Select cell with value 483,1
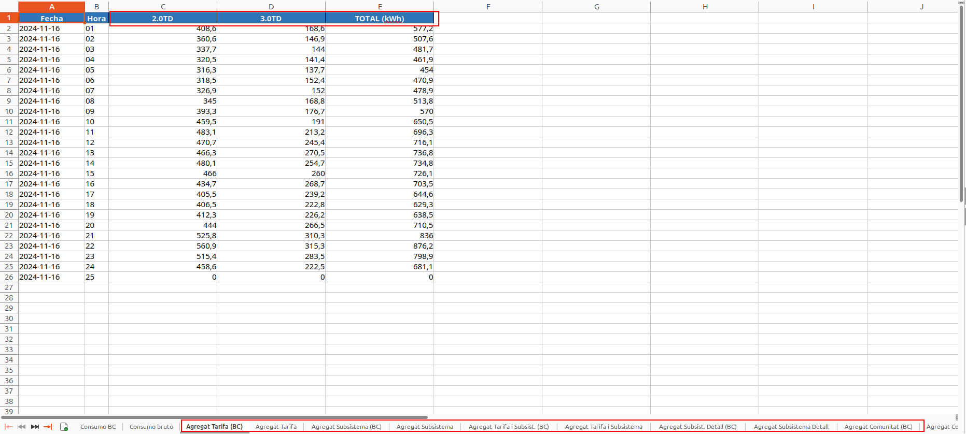The width and height of the screenshot is (966, 434). (x=163, y=132)
